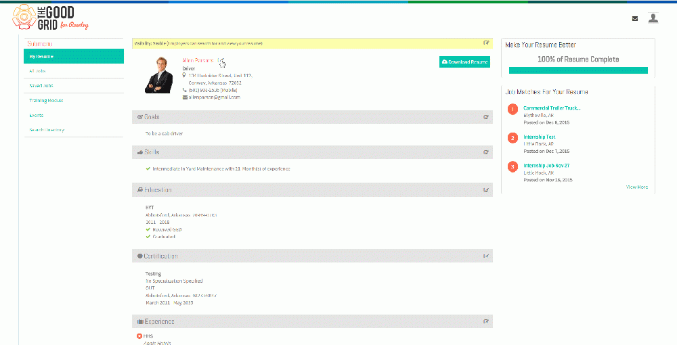Click the resume completion progress bar

(x=578, y=70)
